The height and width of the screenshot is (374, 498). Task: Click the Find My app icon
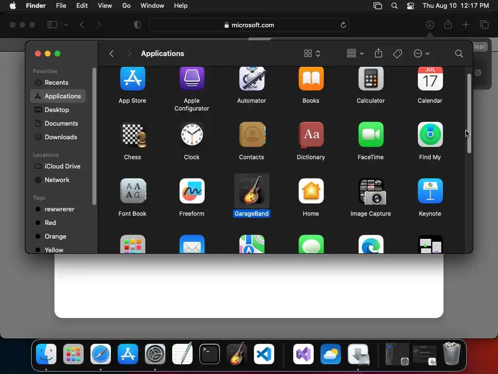coord(430,134)
